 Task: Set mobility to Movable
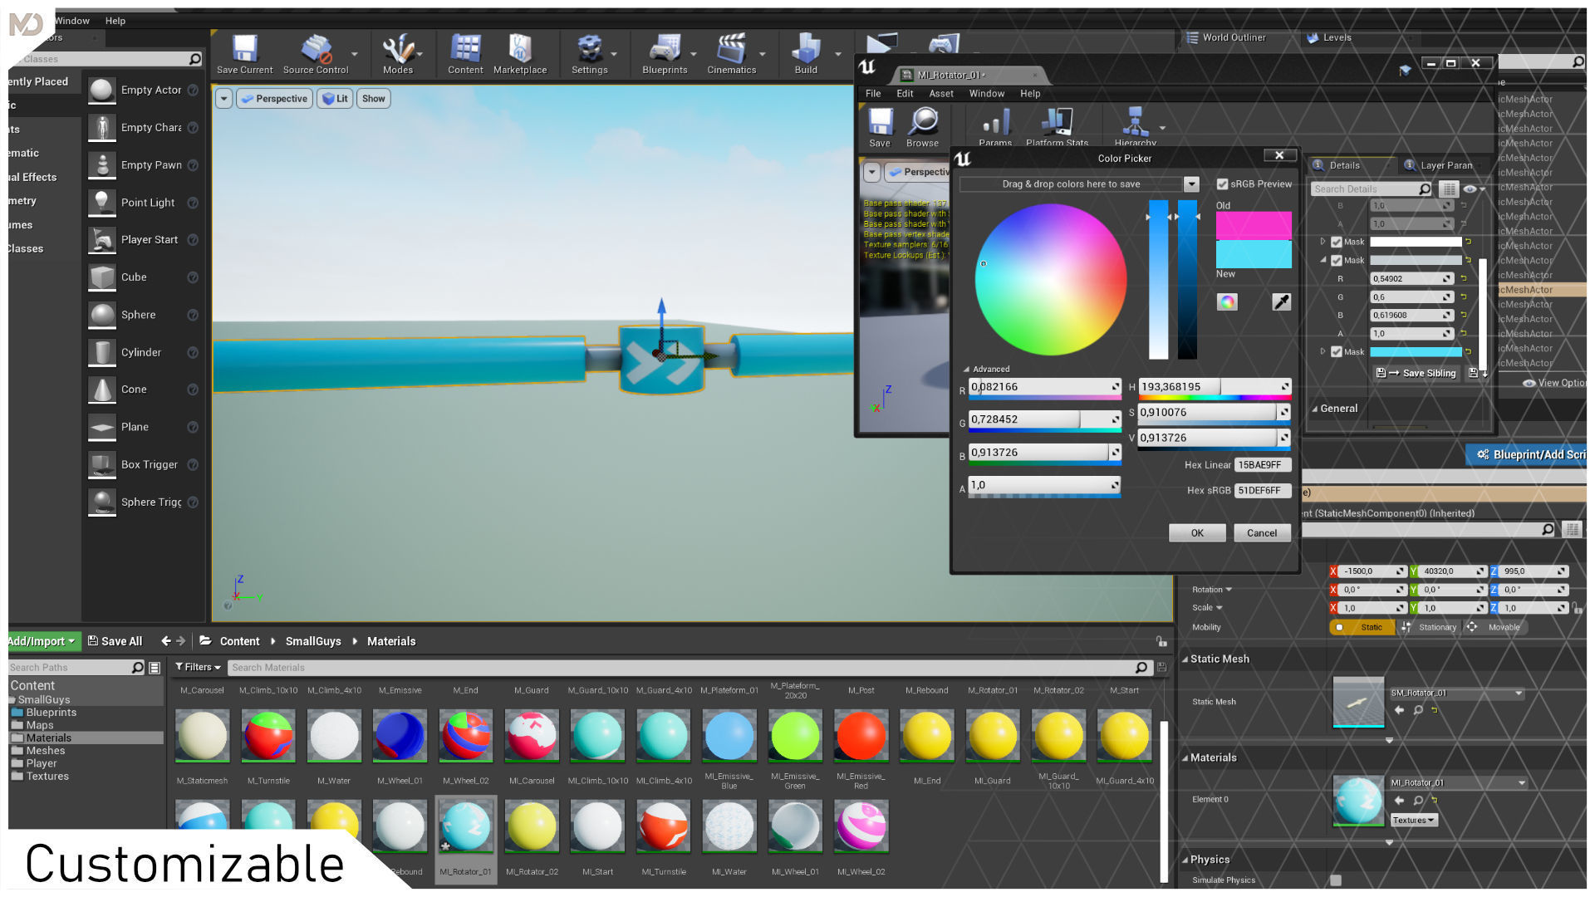point(1495,627)
